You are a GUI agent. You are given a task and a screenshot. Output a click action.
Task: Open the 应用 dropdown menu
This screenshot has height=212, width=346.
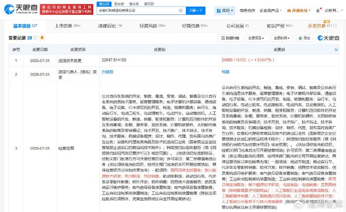(x=224, y=10)
